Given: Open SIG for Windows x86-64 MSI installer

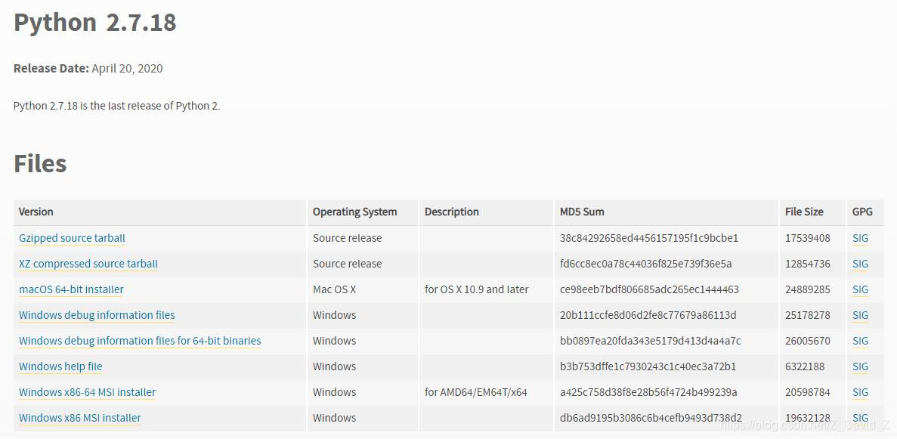Looking at the screenshot, I should 860,393.
